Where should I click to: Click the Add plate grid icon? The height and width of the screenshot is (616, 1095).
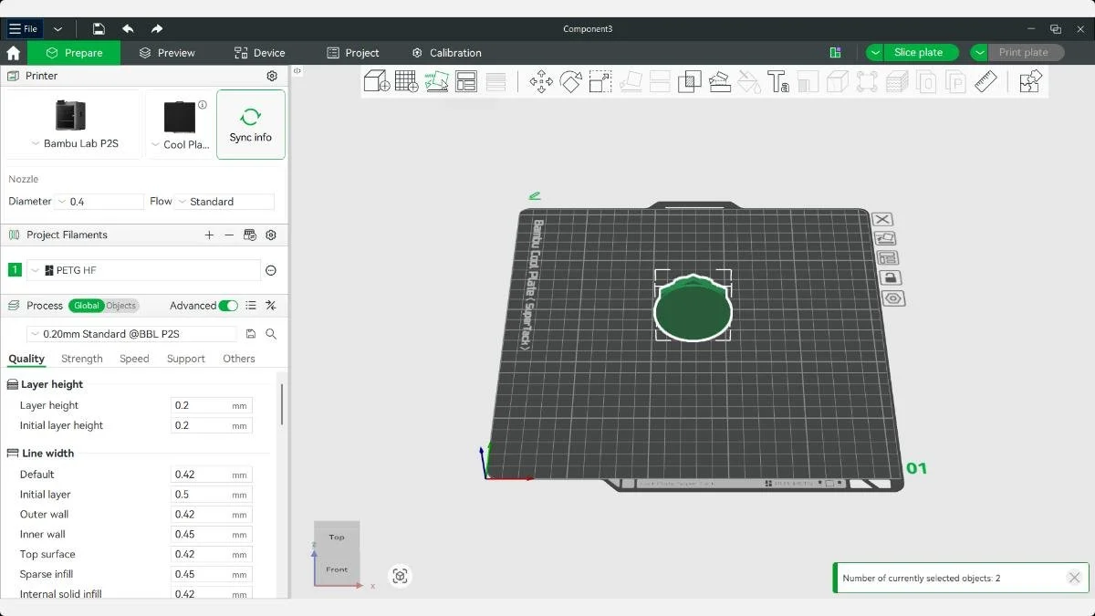[x=407, y=81]
